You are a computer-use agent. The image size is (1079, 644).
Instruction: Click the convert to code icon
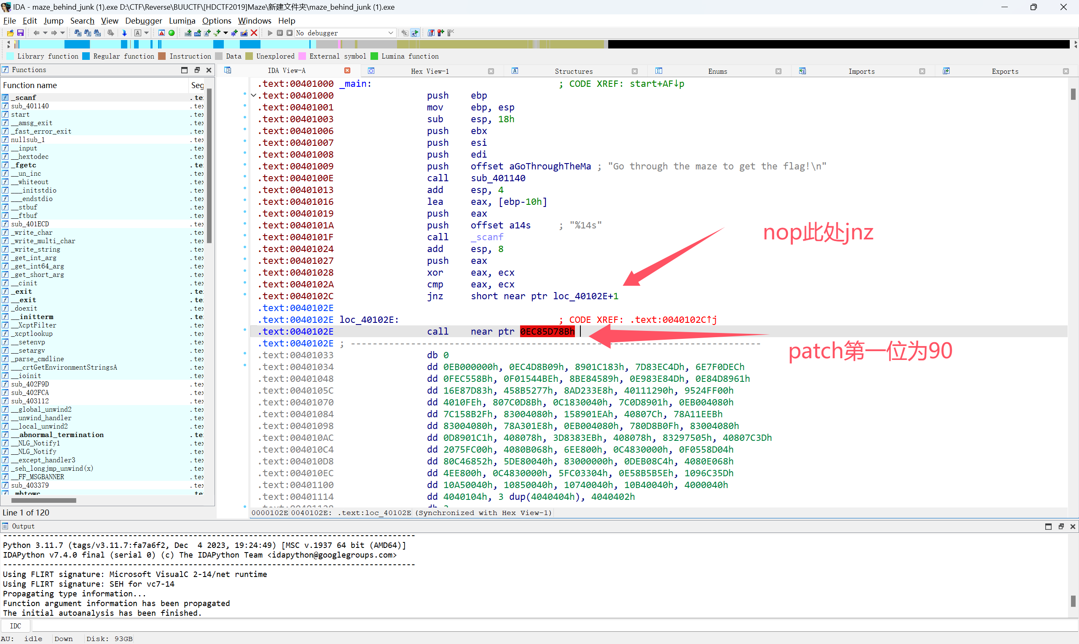188,32
